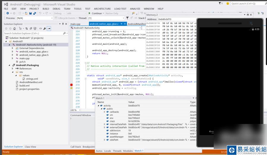
Task: Collapse the comment region at line 224
Action: (85, 63)
